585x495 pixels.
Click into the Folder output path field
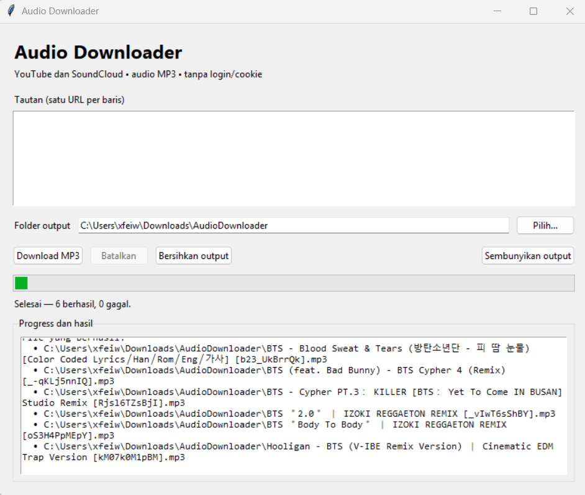[294, 225]
